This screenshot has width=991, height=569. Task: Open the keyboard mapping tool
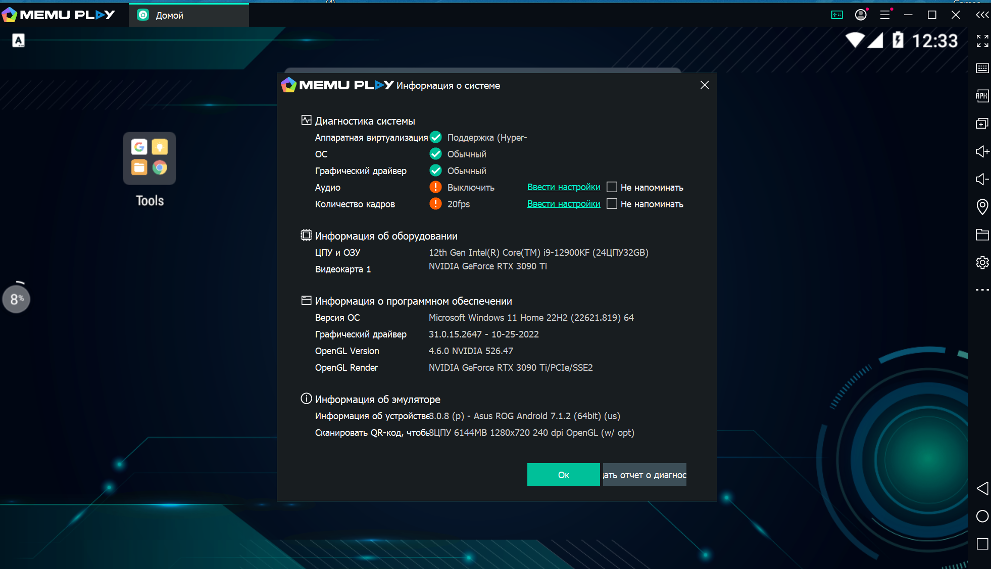point(982,68)
